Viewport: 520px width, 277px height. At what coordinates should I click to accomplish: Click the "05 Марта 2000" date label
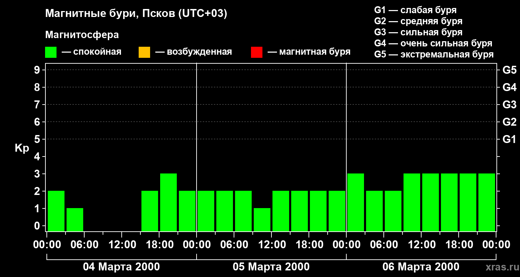coord(271,267)
